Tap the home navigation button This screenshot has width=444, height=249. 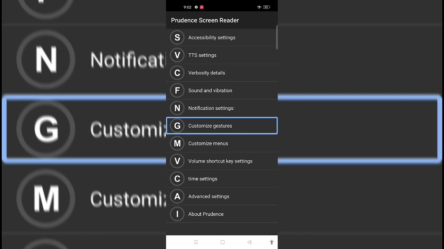click(x=223, y=242)
